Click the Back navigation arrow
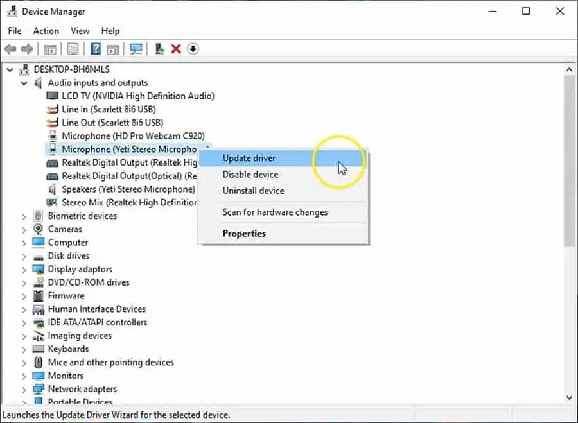The image size is (578, 423). click(x=10, y=49)
